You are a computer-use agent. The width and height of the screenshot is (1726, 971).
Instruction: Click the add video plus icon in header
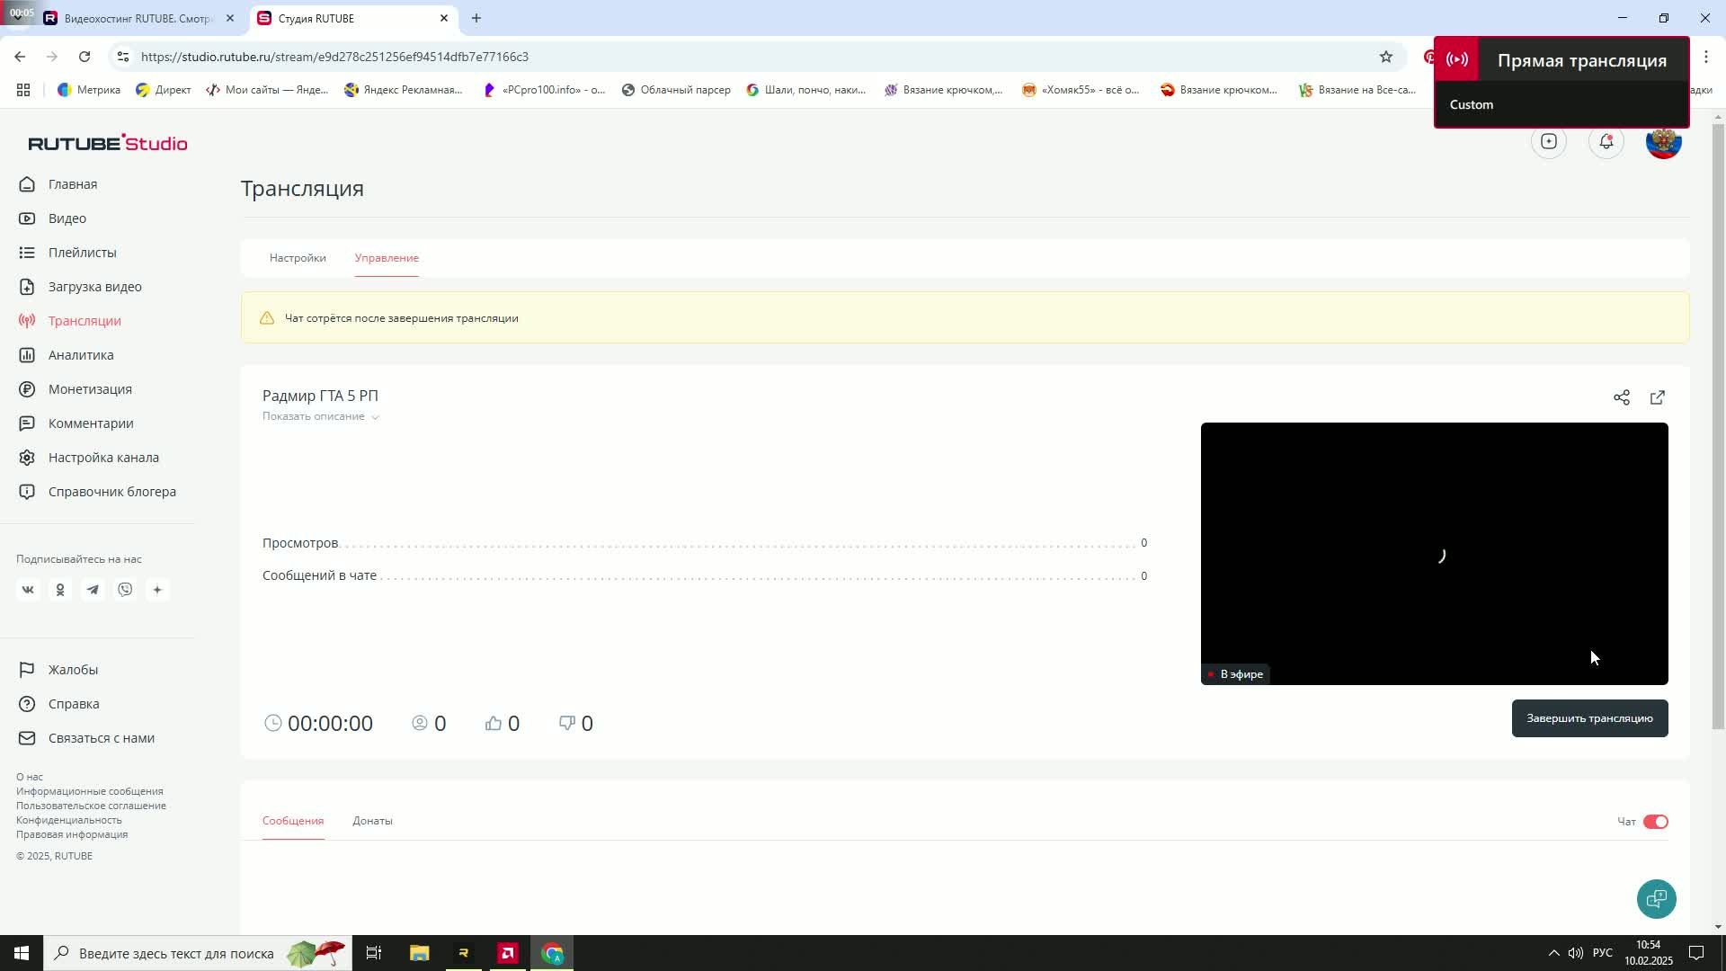1548,142
